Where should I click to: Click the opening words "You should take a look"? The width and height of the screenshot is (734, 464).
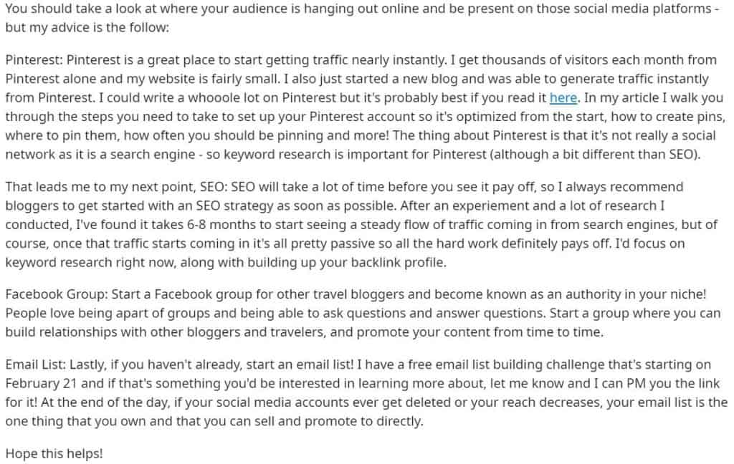click(72, 9)
